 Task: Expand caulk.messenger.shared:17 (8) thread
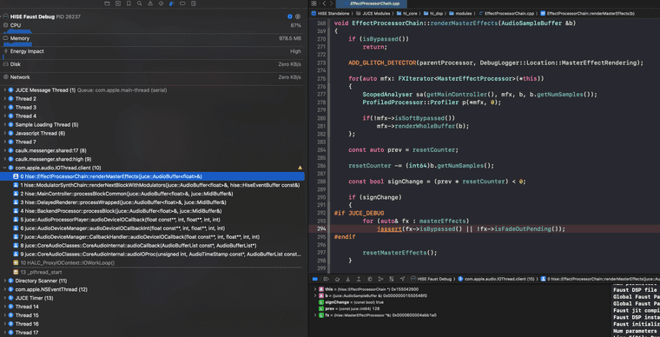click(5, 150)
